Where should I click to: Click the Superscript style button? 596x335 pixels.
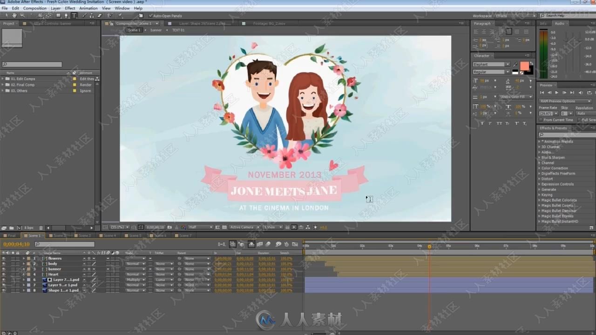[516, 123]
